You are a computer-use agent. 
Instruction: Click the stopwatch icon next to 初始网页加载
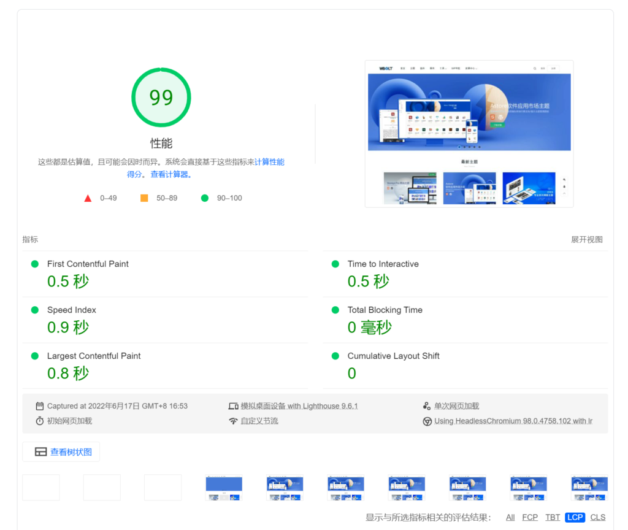pos(40,421)
